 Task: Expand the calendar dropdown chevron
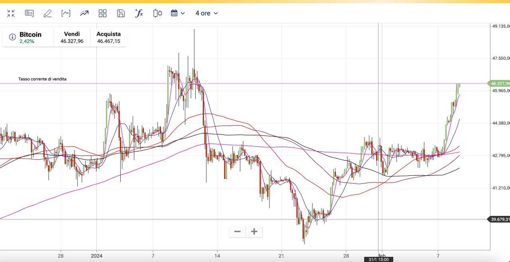(x=183, y=13)
